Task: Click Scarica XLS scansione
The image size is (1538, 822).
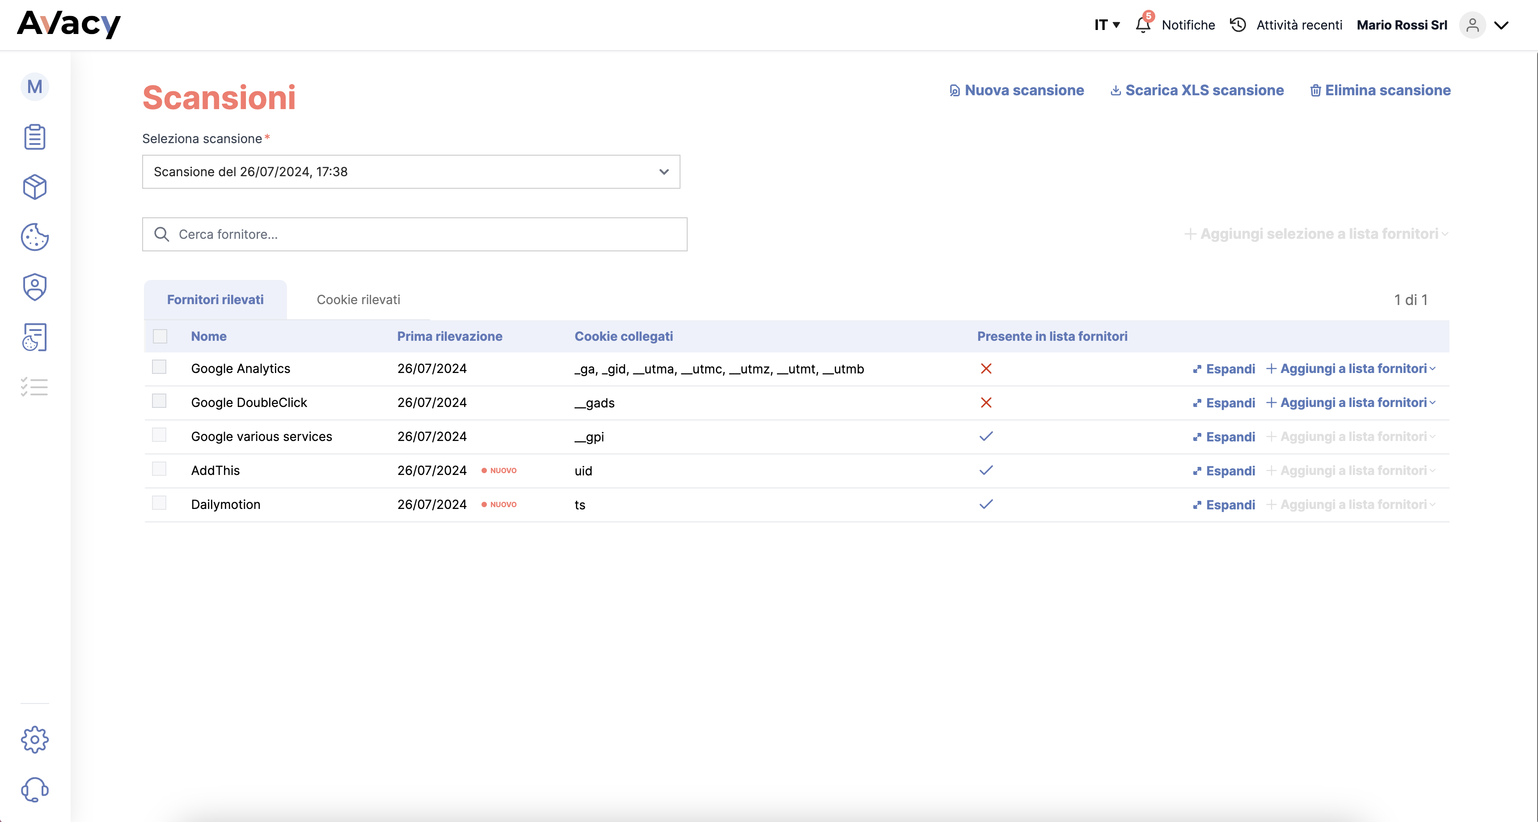Action: point(1196,90)
